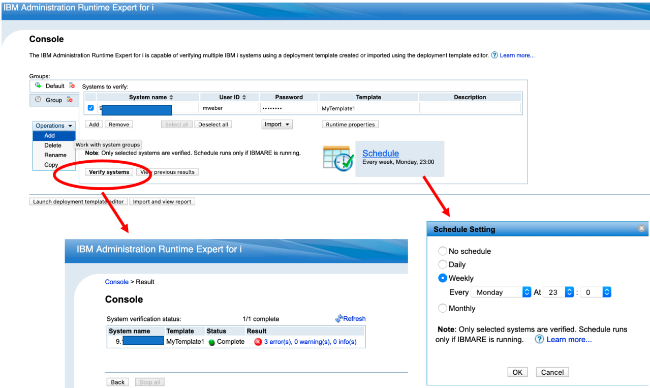Open the minute dropdown showing 0
The height and width of the screenshot is (388, 650).
click(595, 292)
